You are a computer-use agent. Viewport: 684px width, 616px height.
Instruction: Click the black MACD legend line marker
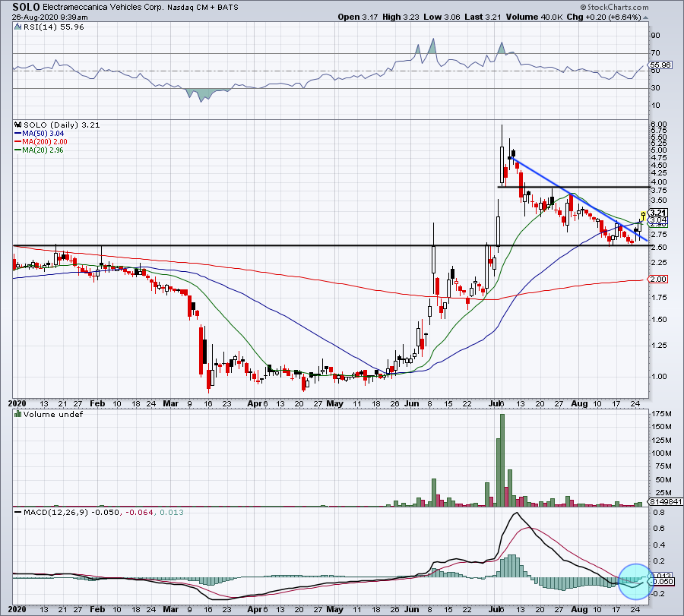pyautogui.click(x=18, y=512)
